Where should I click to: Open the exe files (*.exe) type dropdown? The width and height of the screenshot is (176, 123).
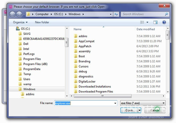coord(143,103)
